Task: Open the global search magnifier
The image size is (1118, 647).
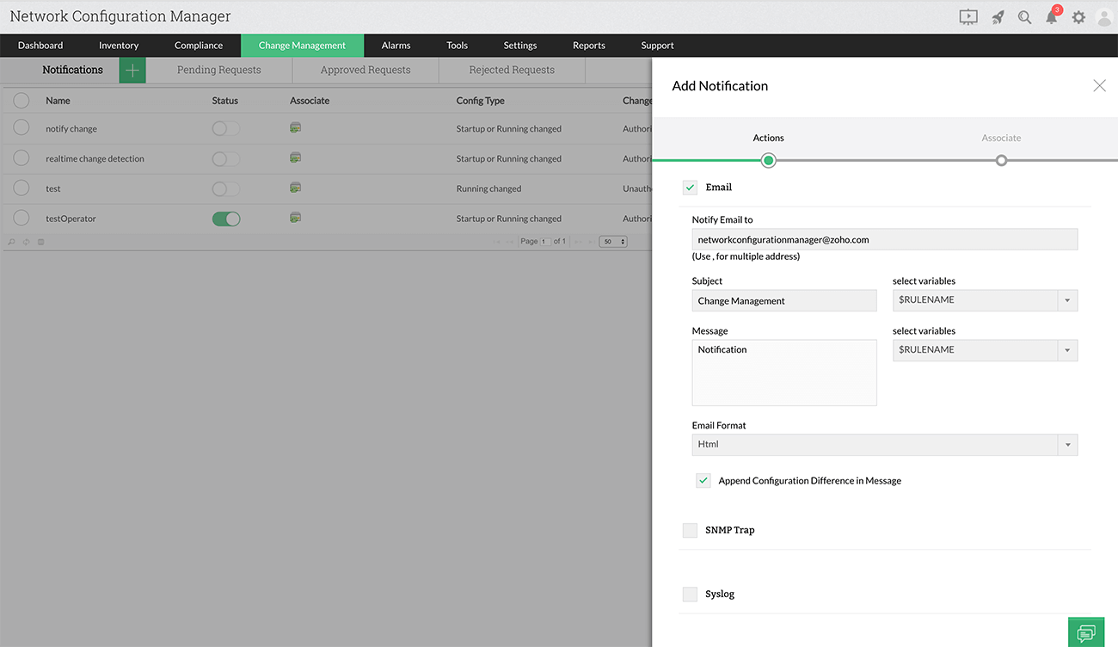Action: click(x=1023, y=16)
